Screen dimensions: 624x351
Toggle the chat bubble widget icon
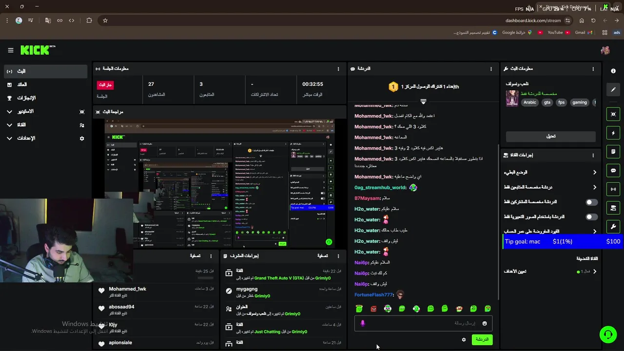[x=613, y=171]
